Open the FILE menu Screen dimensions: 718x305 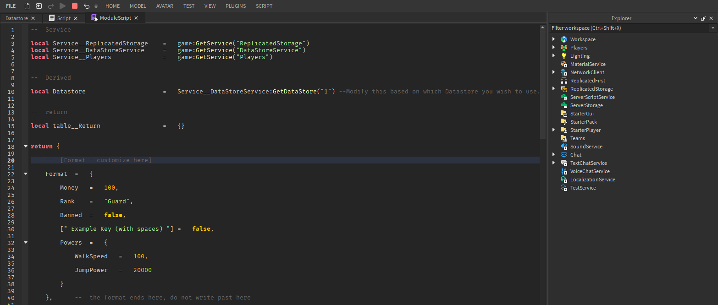[11, 6]
